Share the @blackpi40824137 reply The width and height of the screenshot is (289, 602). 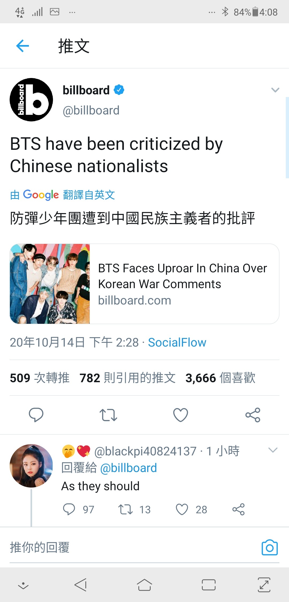click(x=238, y=509)
